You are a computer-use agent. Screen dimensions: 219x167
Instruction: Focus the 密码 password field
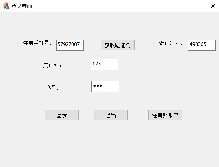coord(105,86)
